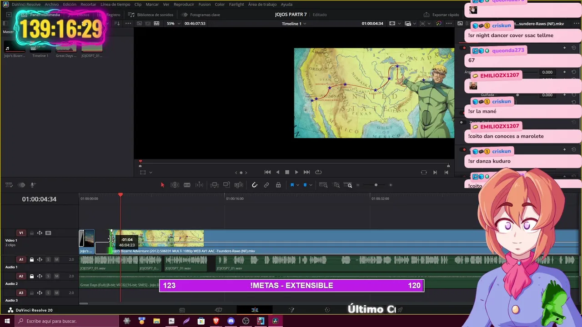
Task: Jump to first frame of timeline
Action: (x=267, y=172)
